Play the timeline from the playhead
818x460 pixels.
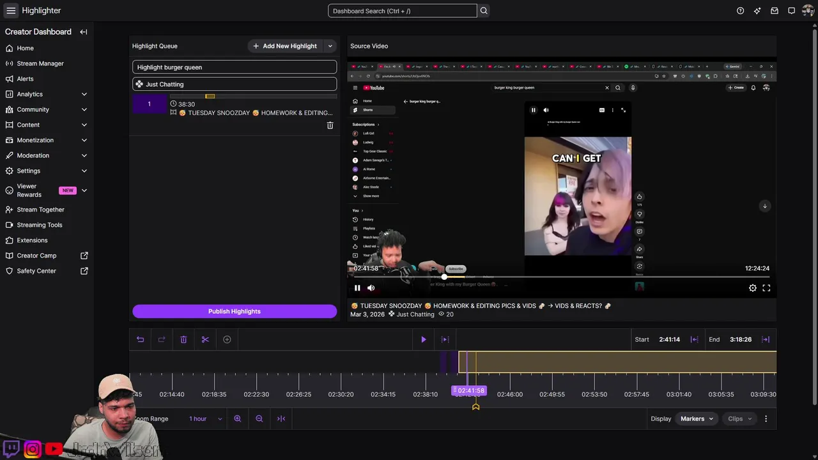tap(423, 340)
